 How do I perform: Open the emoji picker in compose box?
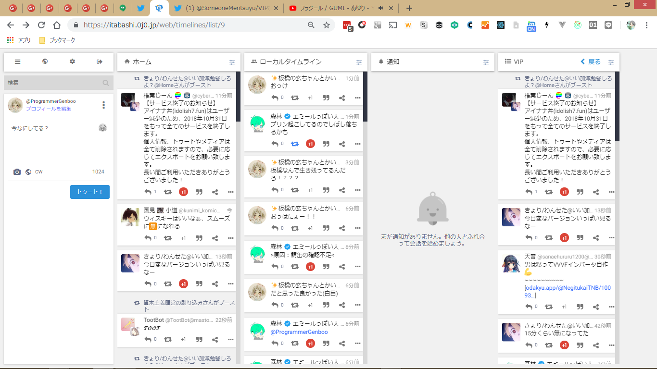click(x=102, y=128)
